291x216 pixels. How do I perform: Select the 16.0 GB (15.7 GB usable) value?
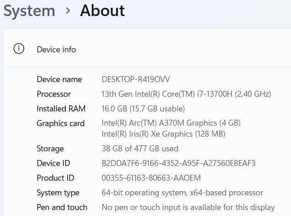(143, 109)
